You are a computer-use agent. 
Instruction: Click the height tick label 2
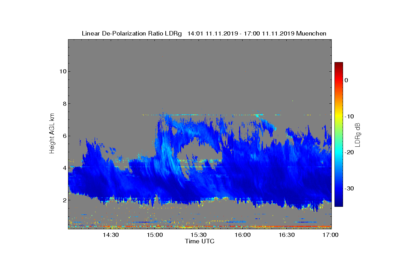pos(64,200)
